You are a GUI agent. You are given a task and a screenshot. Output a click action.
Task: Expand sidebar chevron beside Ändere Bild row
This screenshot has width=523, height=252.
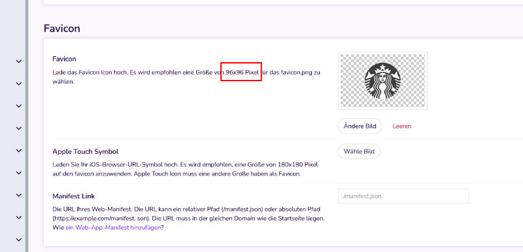pyautogui.click(x=19, y=128)
